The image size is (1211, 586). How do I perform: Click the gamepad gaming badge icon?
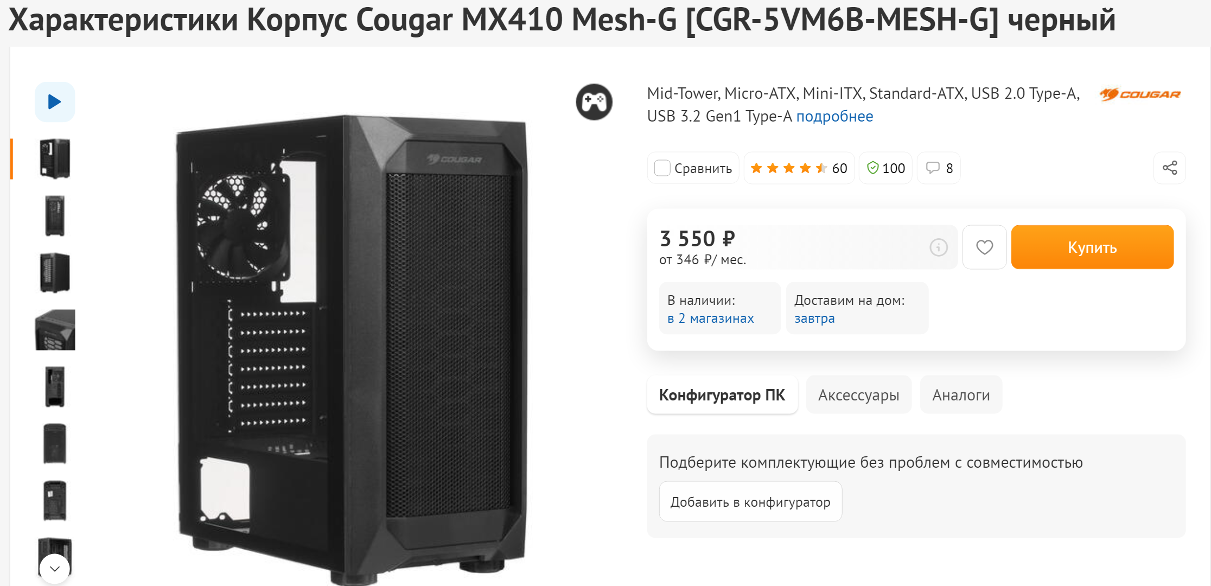coord(594,102)
